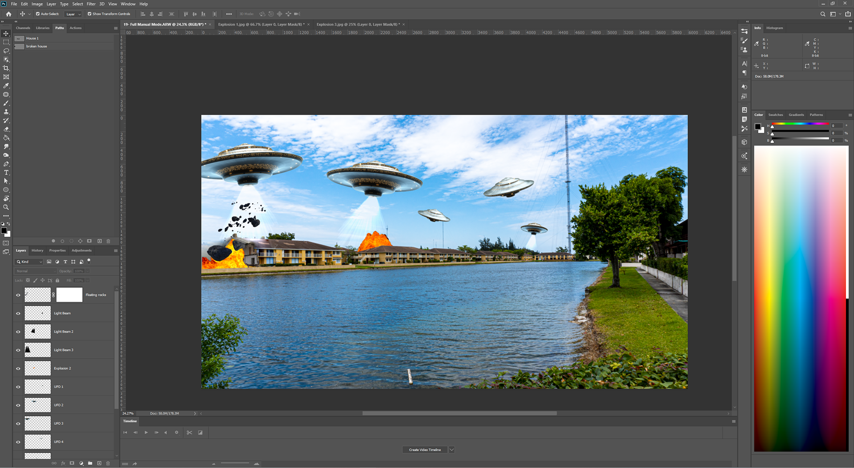854x468 pixels.
Task: Open the Auto-Select Layer dropdown
Action: 73,14
